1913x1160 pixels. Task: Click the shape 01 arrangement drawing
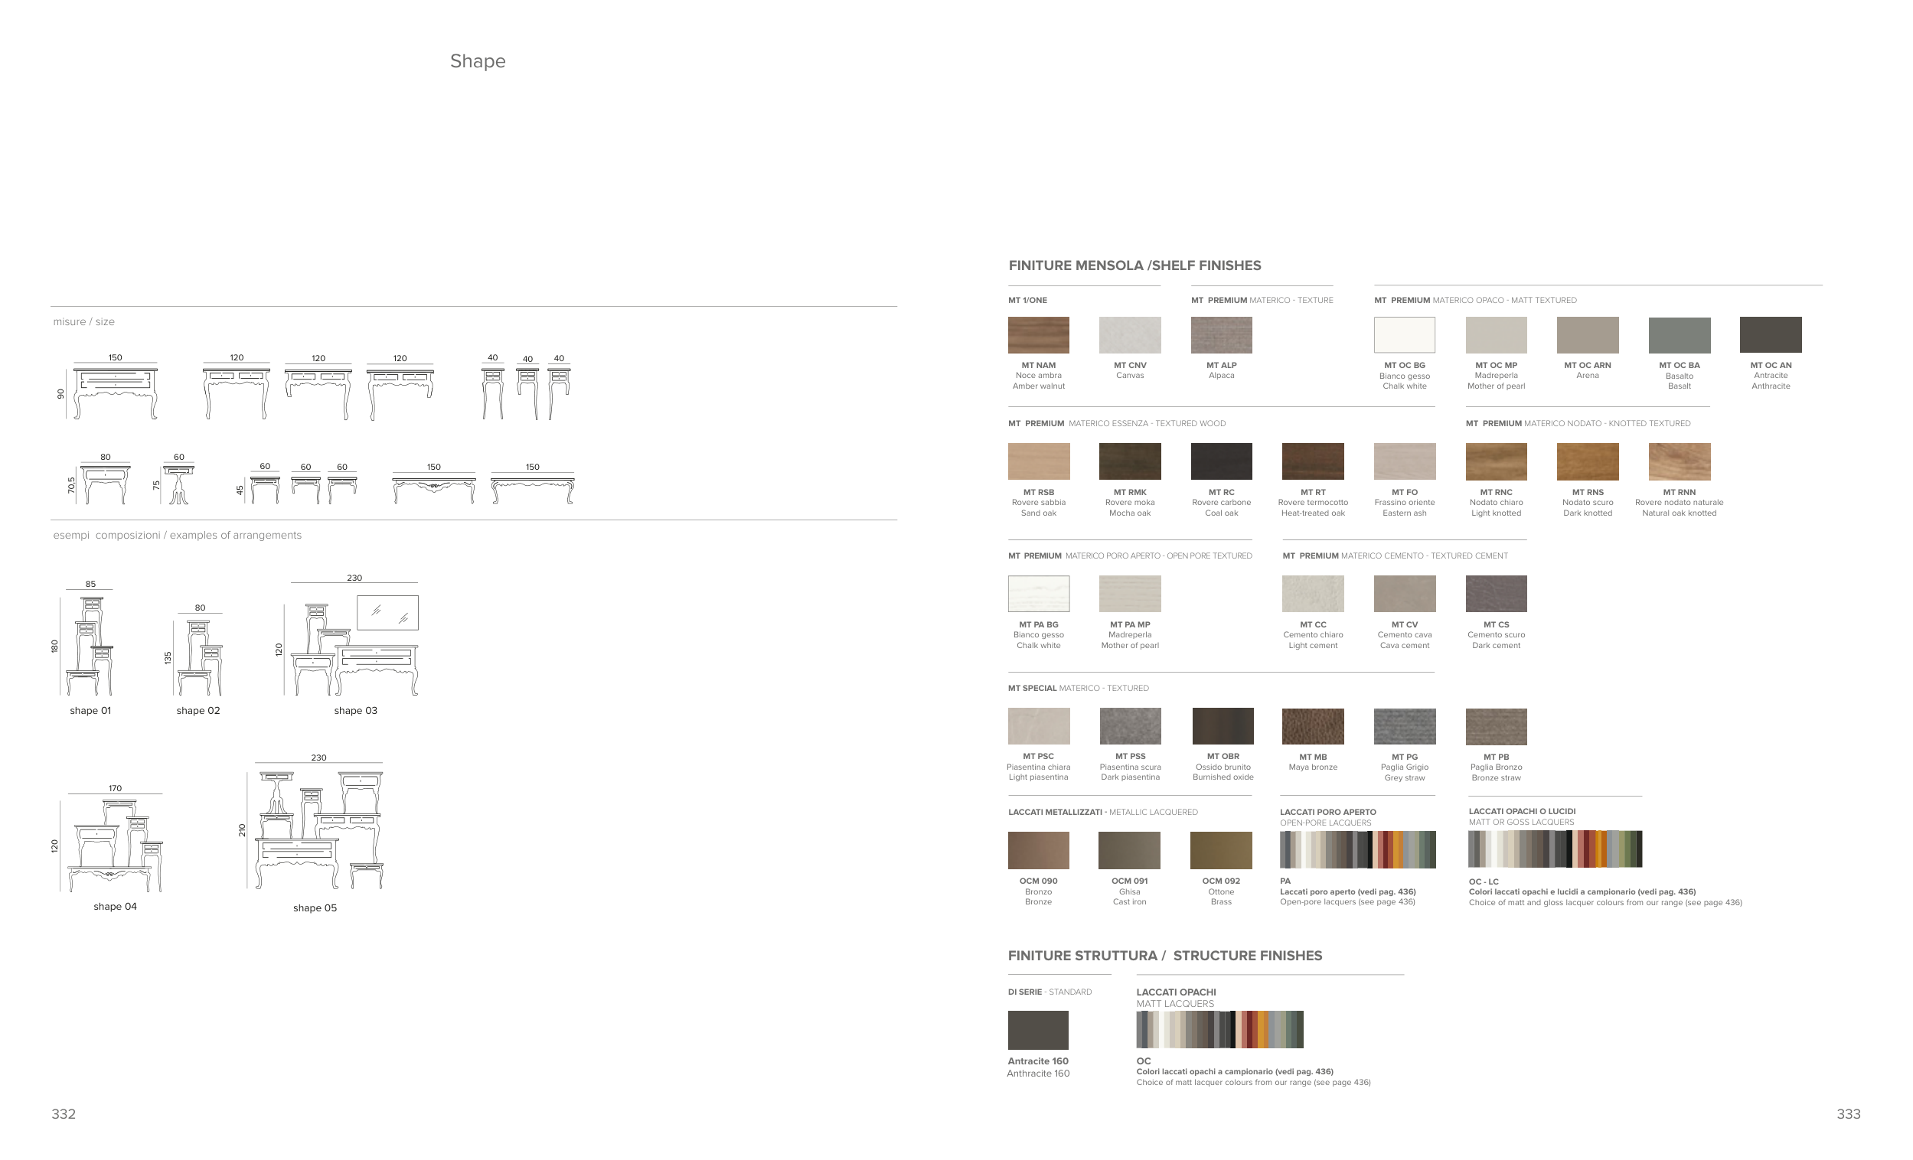coord(90,646)
